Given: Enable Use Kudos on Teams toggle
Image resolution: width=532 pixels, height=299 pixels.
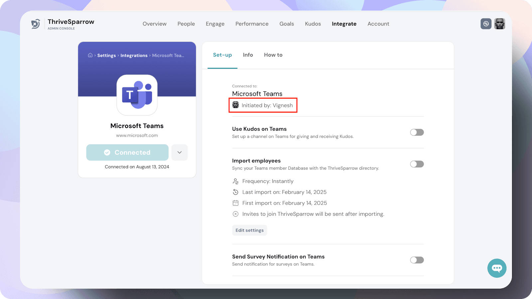Looking at the screenshot, I should [x=417, y=132].
